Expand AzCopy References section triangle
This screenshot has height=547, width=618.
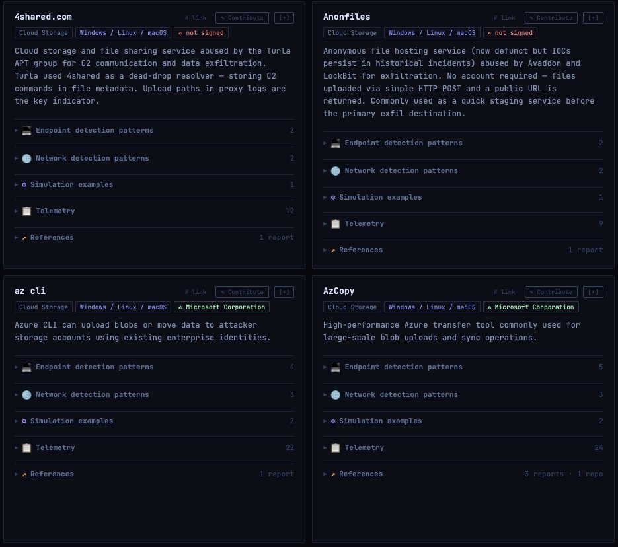point(325,474)
